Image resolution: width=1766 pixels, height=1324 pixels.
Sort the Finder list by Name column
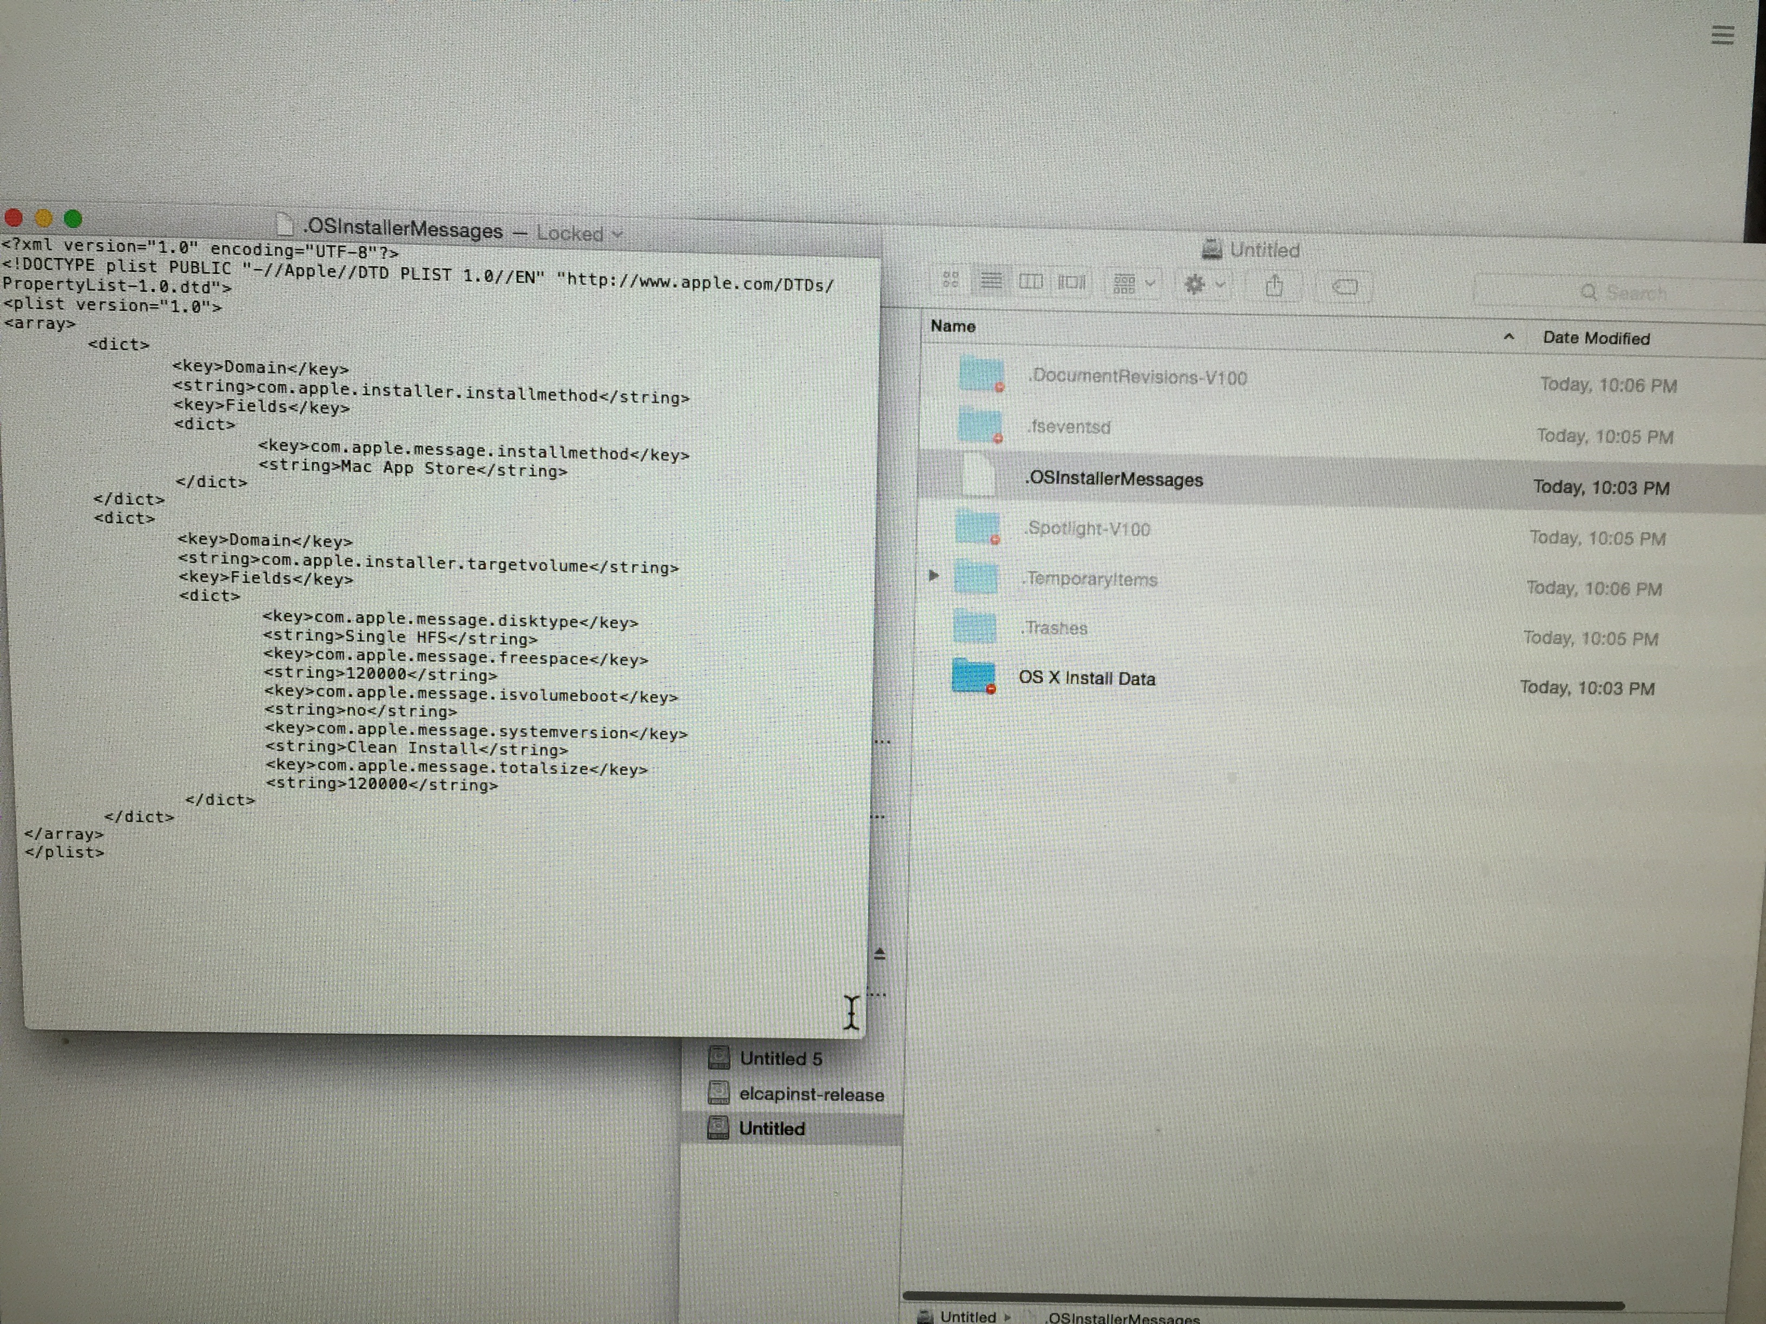[952, 326]
